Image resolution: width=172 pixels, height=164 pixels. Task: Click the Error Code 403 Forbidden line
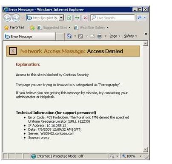[x=79, y=119]
